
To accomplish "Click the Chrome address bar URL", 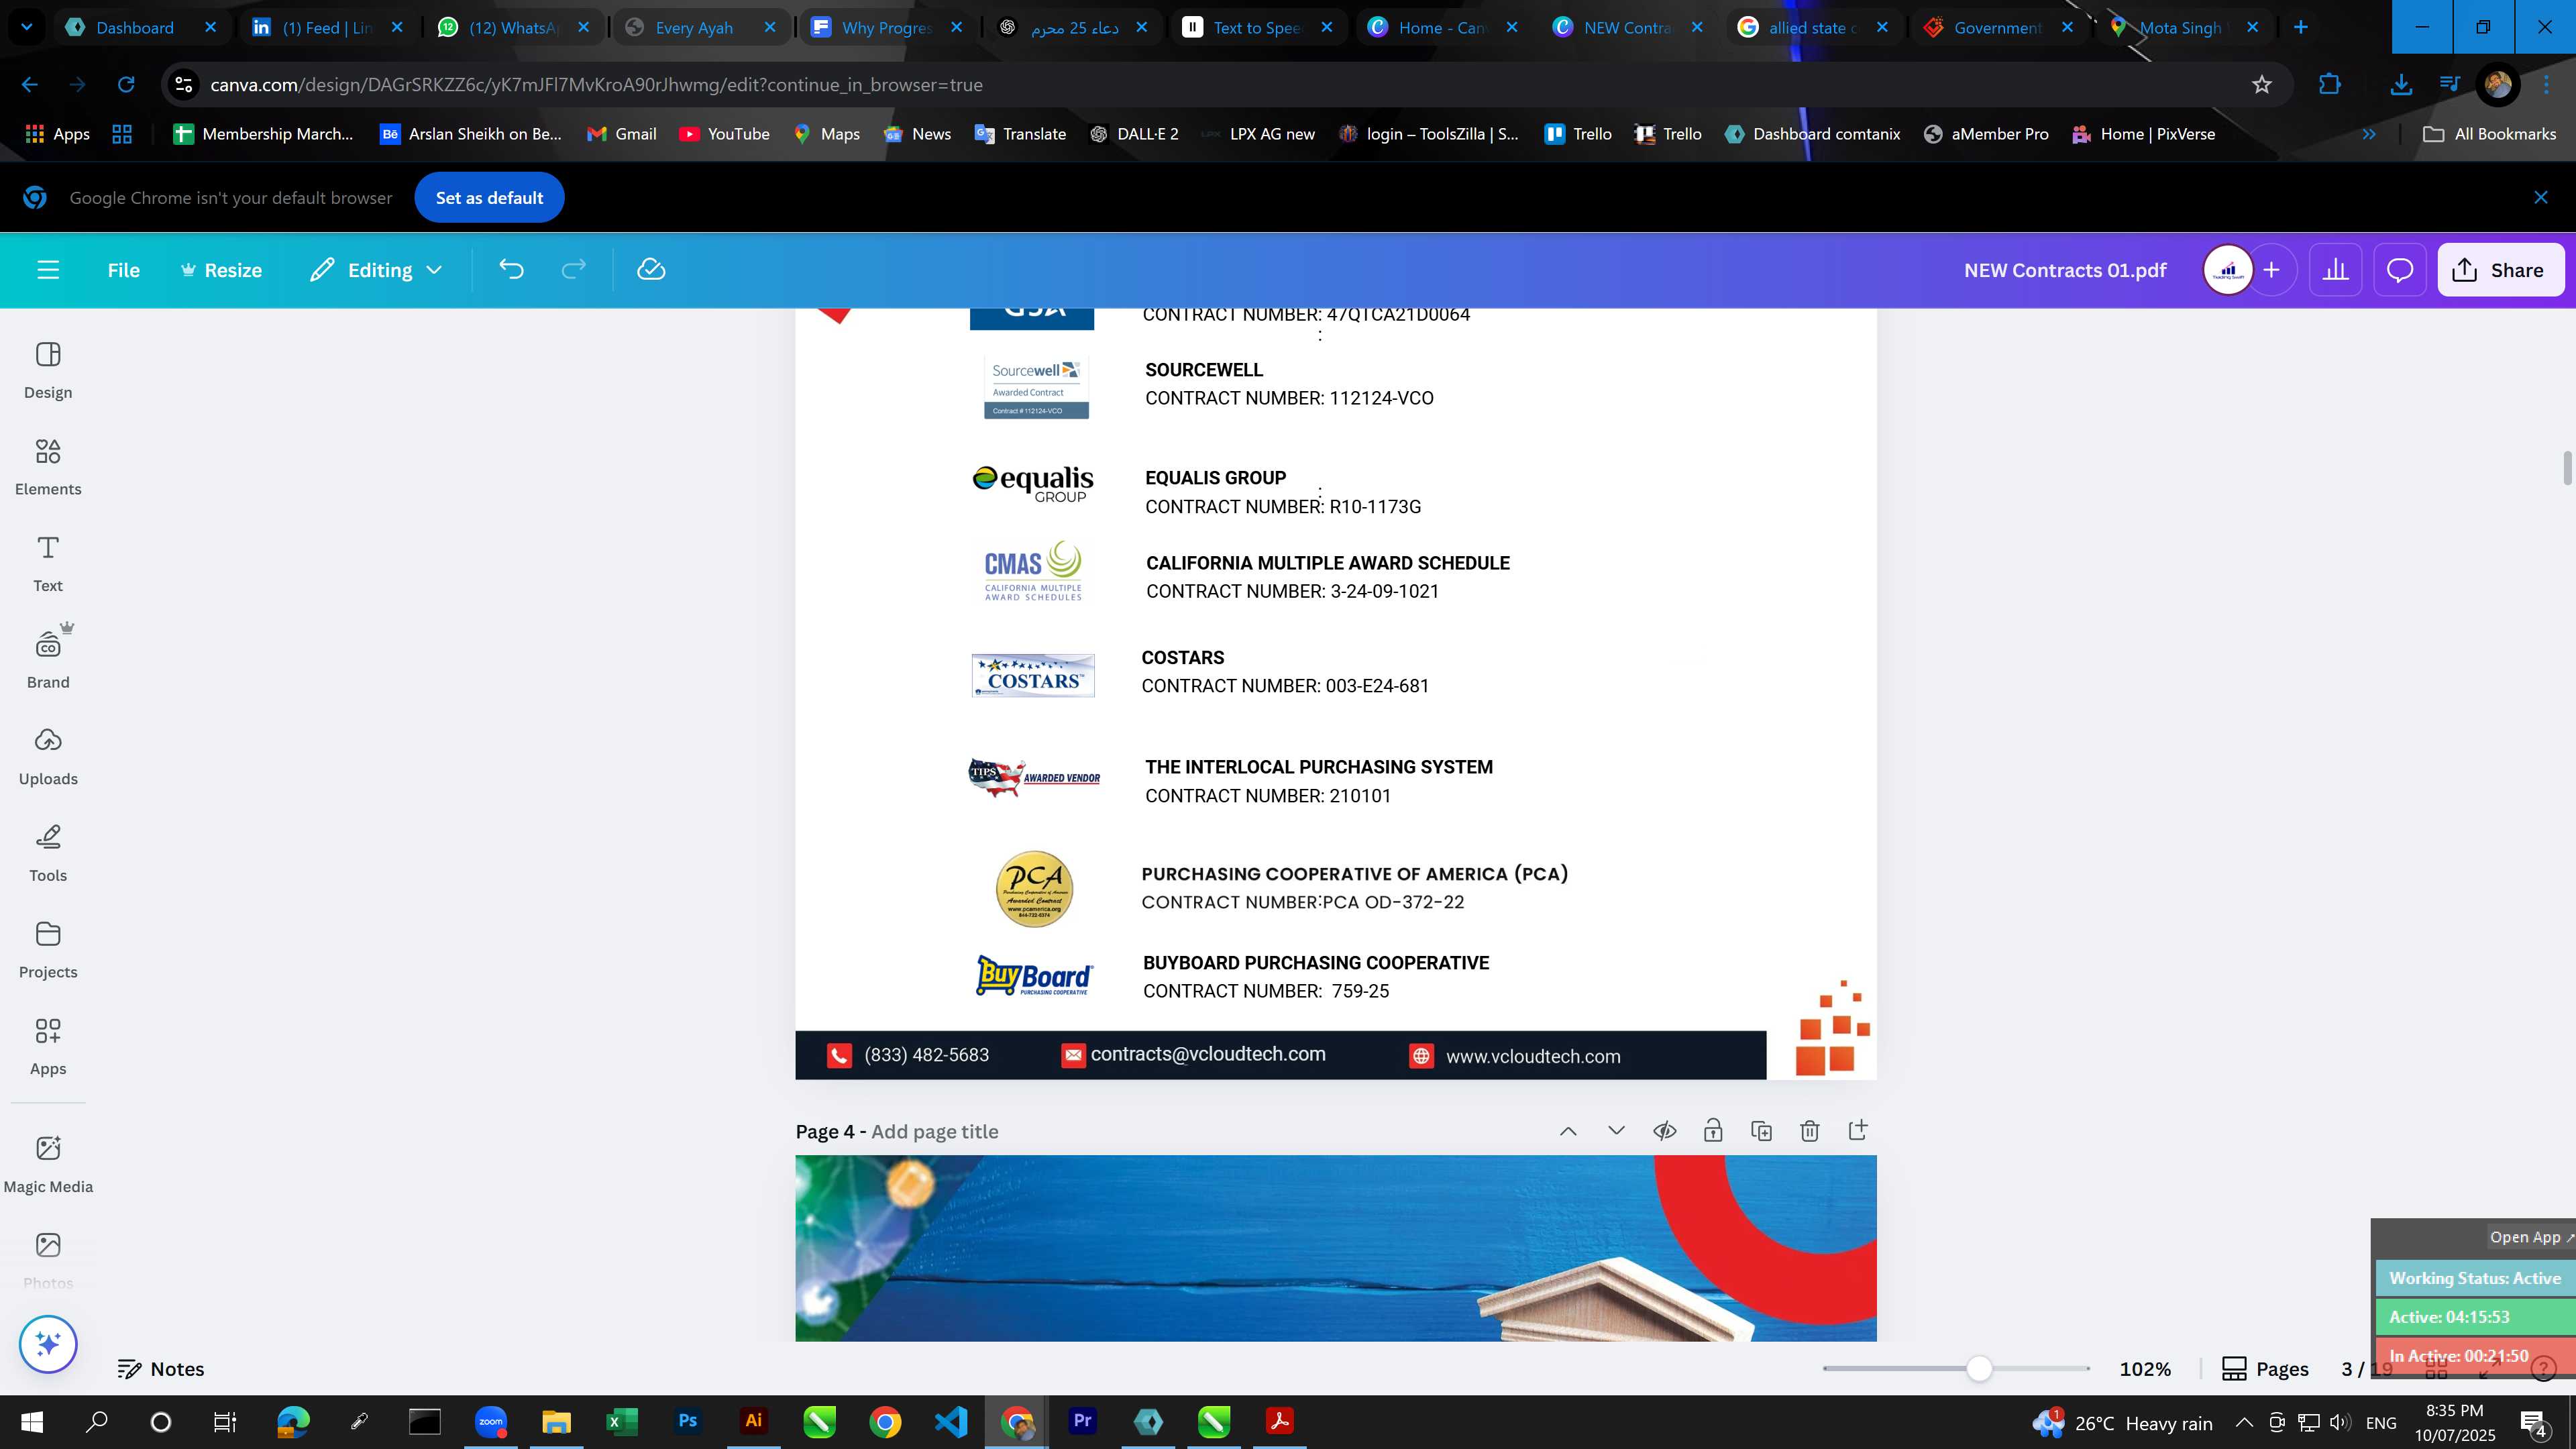I will click(596, 85).
